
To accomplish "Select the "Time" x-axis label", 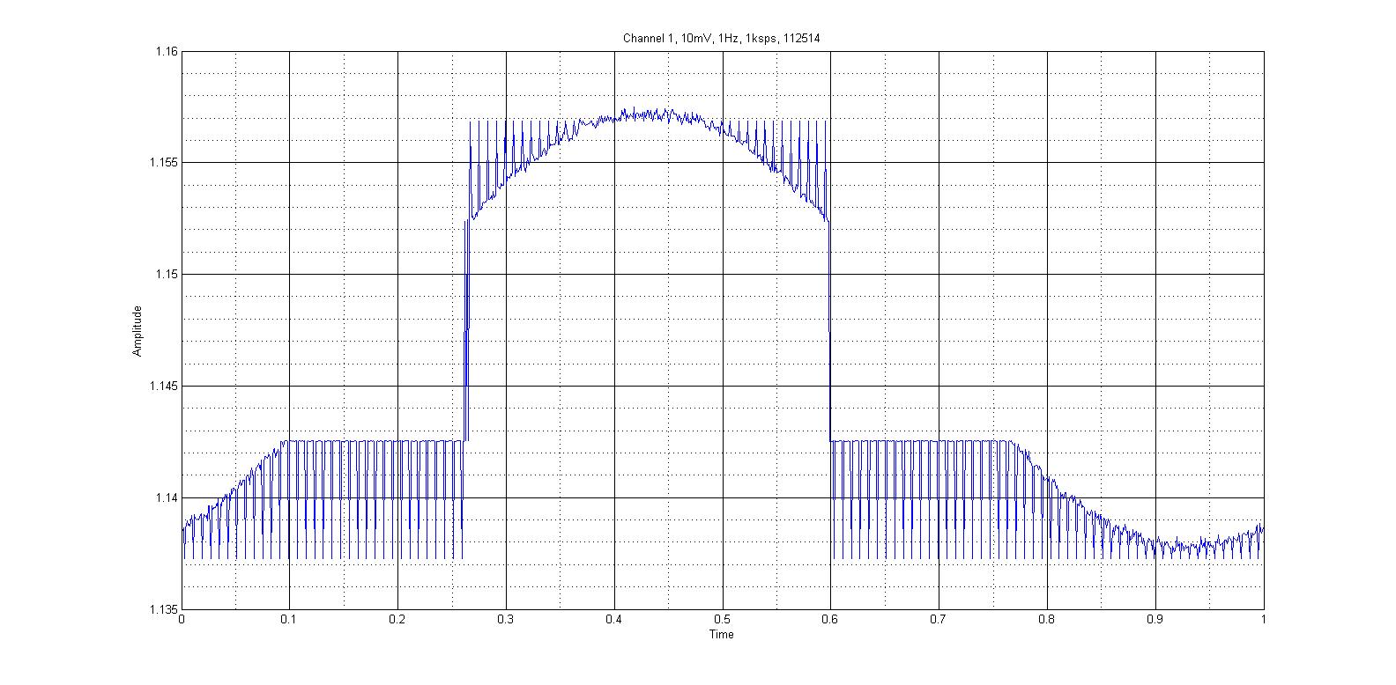I will coord(722,634).
